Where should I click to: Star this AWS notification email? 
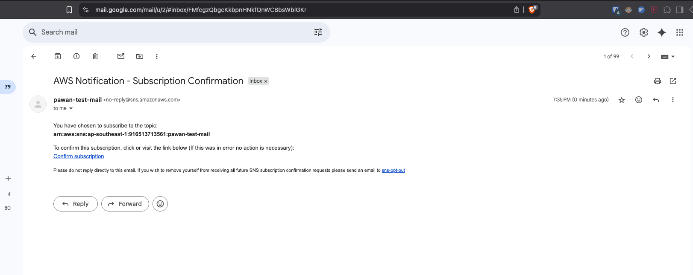622,100
